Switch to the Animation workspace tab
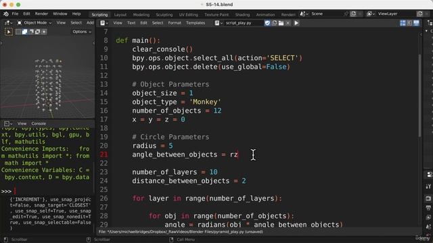Screen dimensions: 433x243 pos(265,15)
